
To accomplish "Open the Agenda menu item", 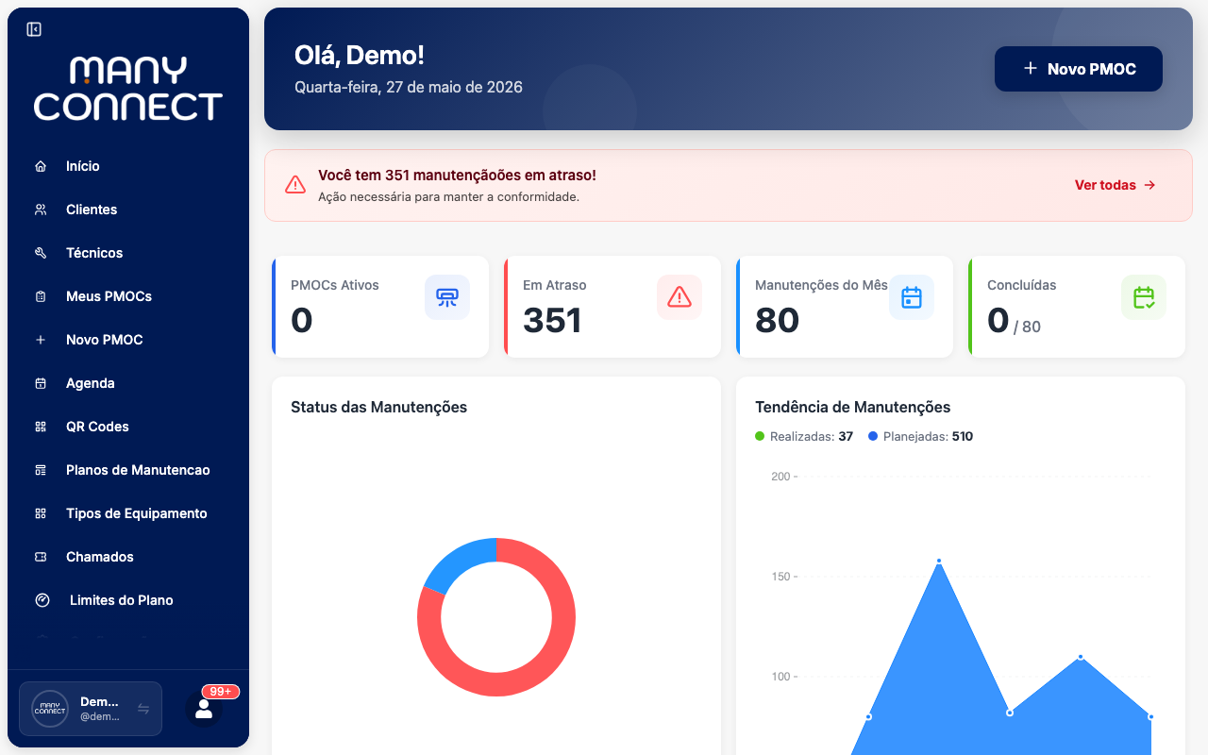I will (128, 383).
